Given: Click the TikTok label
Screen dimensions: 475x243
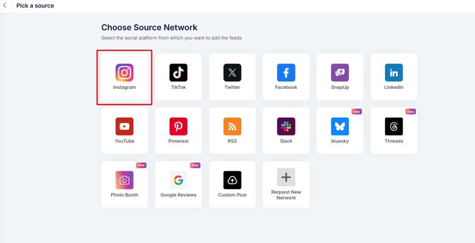Looking at the screenshot, I should pyautogui.click(x=179, y=87).
